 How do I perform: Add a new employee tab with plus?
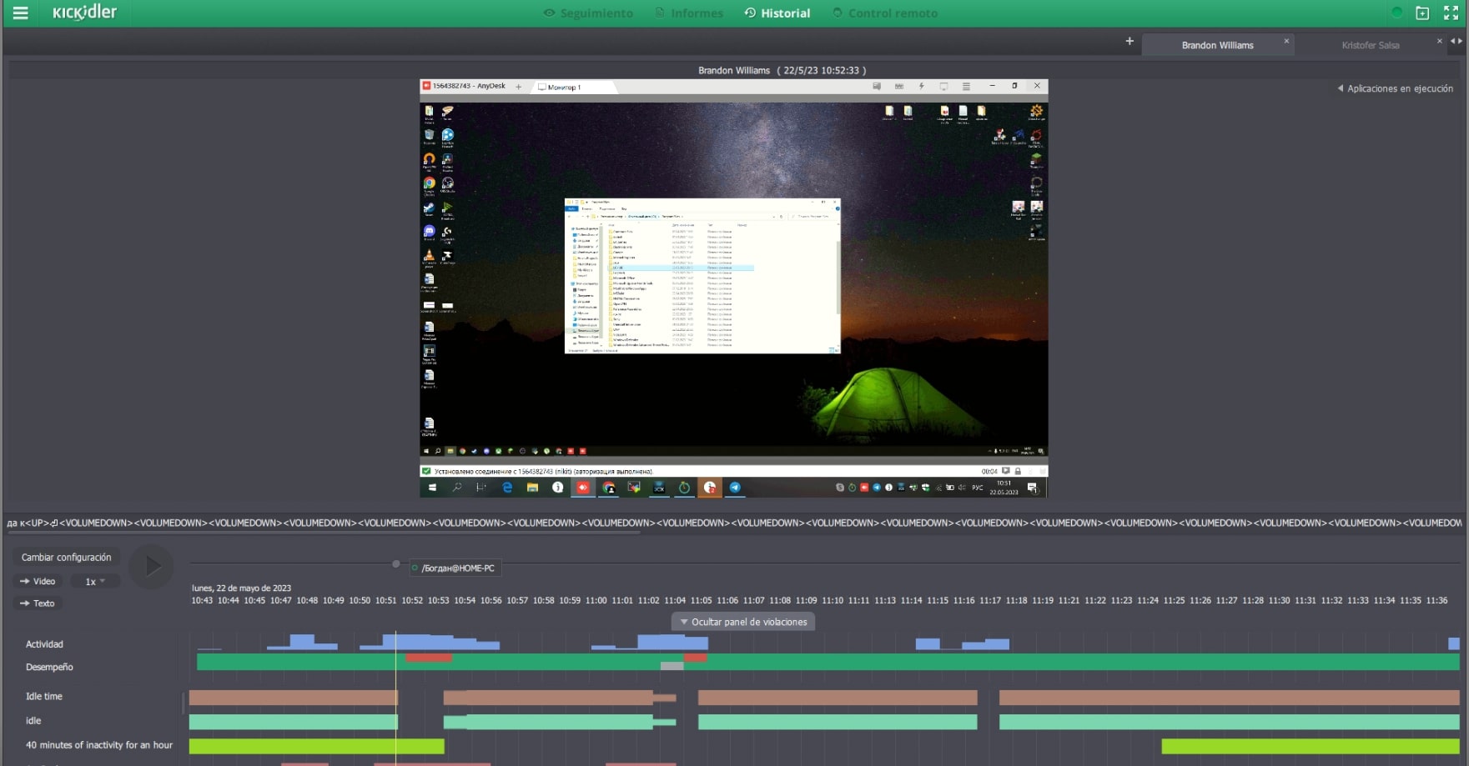(1129, 41)
